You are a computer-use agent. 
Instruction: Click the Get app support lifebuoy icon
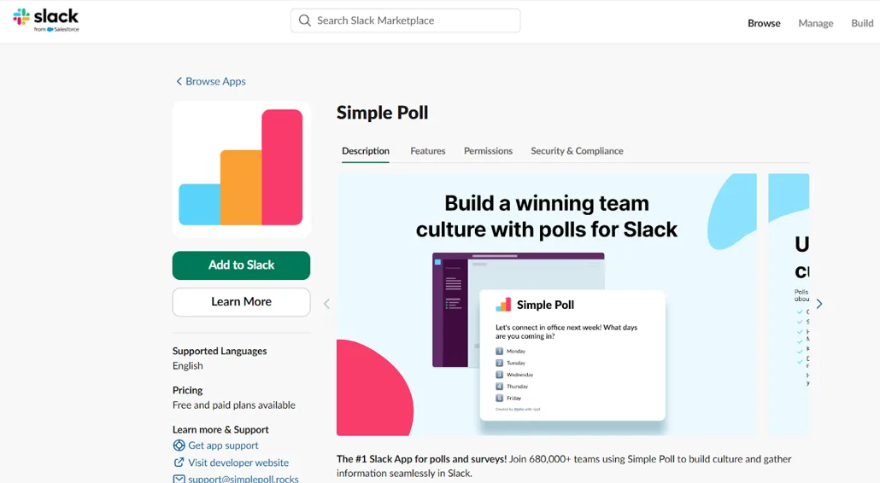pyautogui.click(x=179, y=445)
